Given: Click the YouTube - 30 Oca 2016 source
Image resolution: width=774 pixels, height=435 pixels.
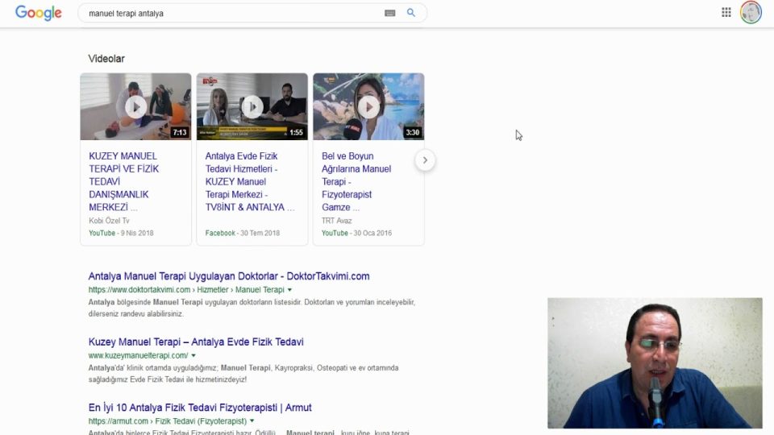Looking at the screenshot, I should coord(356,233).
